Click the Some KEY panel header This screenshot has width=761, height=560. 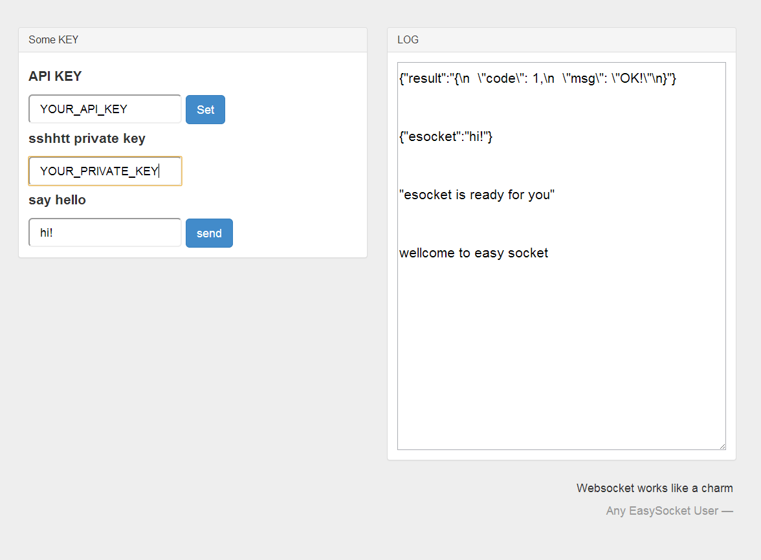193,39
